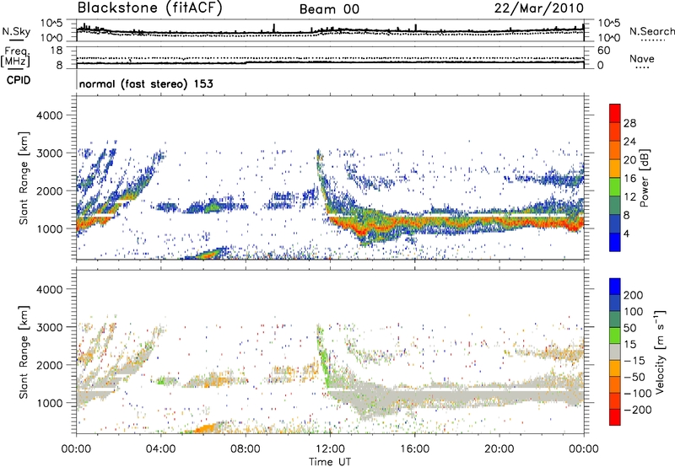Click the 18 frequency axis tick label
This screenshot has width=675, height=467.
click(x=57, y=51)
